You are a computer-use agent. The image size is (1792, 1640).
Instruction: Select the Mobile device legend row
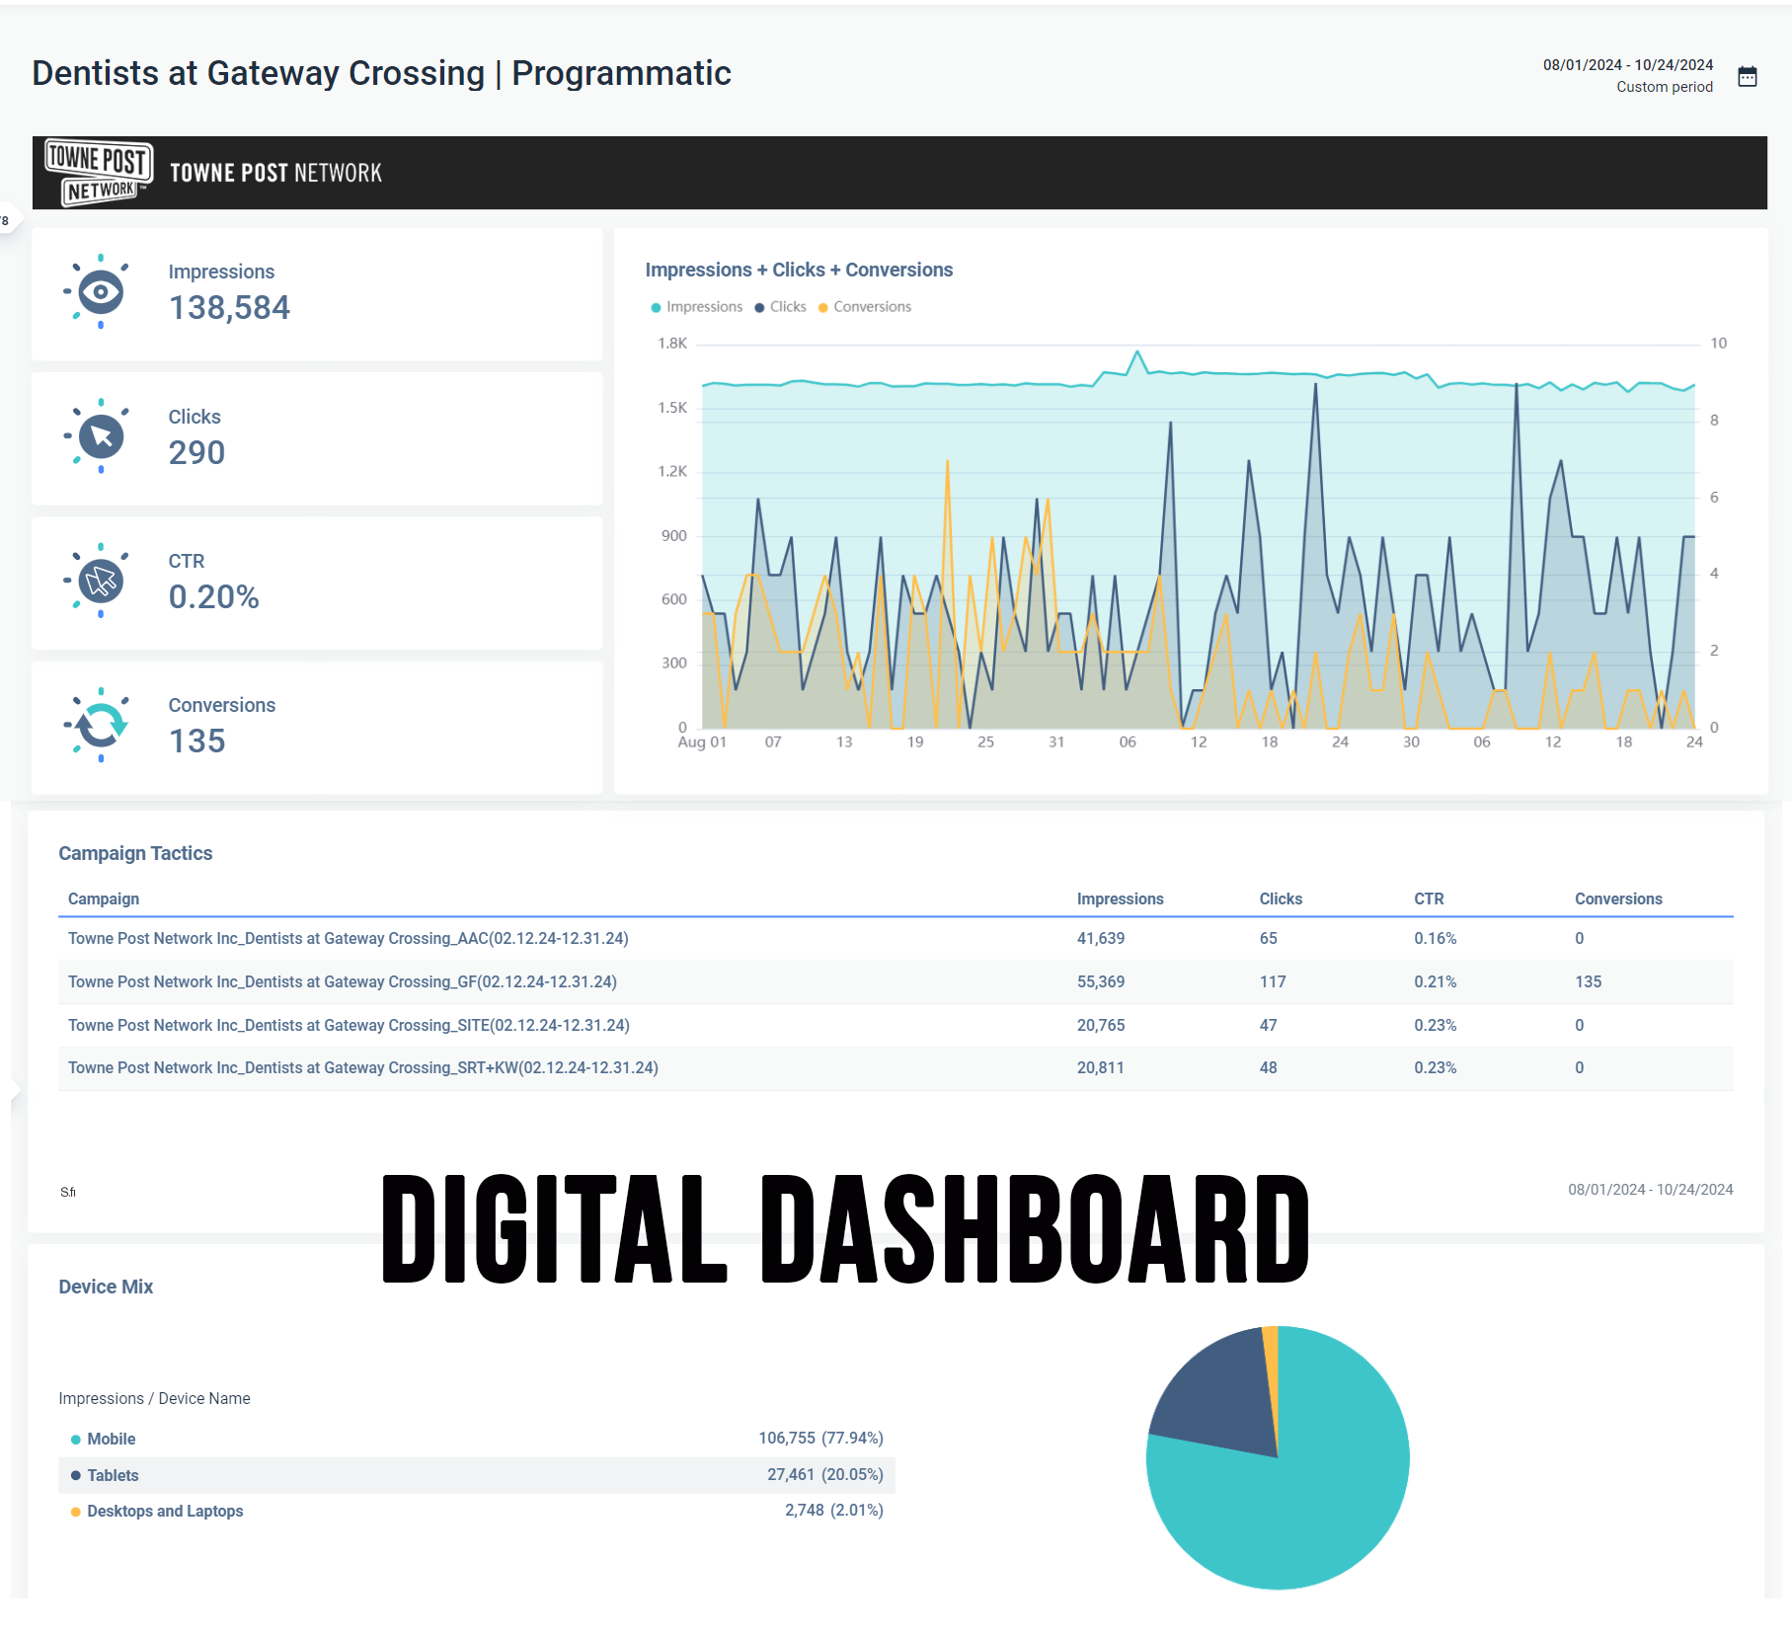coord(477,1439)
